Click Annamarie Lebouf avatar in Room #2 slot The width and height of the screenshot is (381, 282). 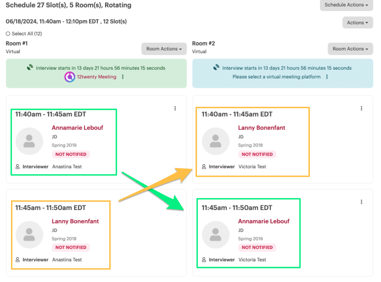pyautogui.click(x=215, y=235)
